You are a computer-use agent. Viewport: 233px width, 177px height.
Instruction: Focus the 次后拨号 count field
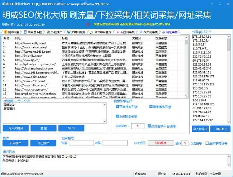click(185, 143)
